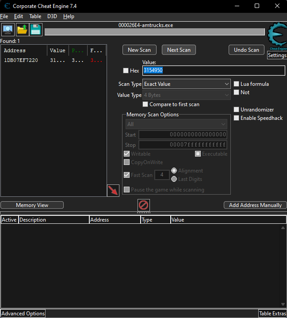Click Add Address Manually button
The height and width of the screenshot is (318, 287).
[x=255, y=205]
